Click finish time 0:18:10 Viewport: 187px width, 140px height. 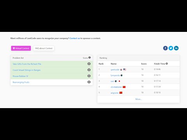pyautogui.click(x=157, y=93)
